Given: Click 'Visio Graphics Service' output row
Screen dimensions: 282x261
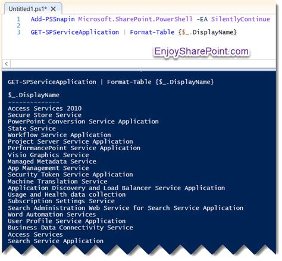Looking at the screenshot, I should (x=48, y=155).
